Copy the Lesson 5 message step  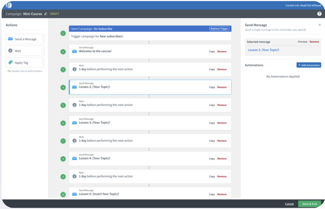click(212, 194)
